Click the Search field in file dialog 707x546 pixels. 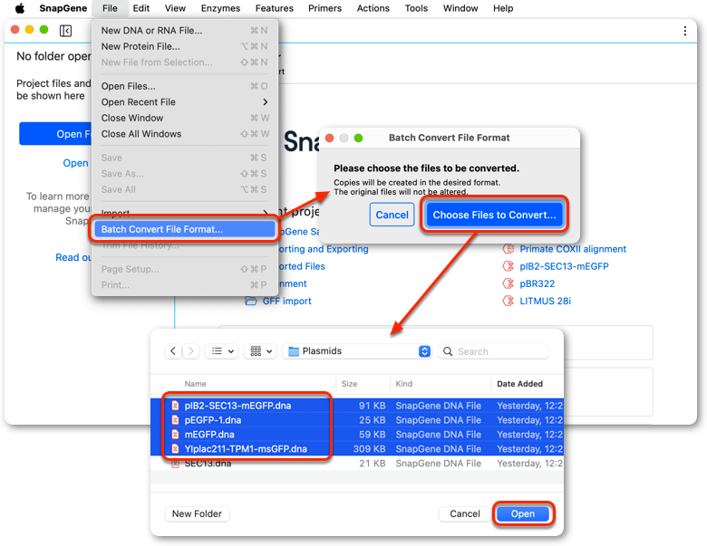(493, 351)
